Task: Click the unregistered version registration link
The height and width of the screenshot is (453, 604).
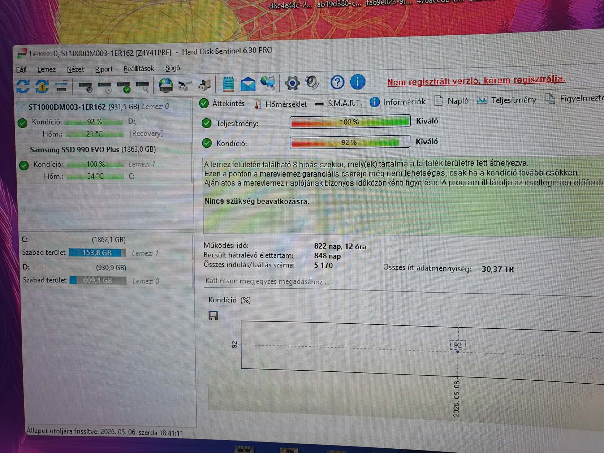Action: (476, 80)
